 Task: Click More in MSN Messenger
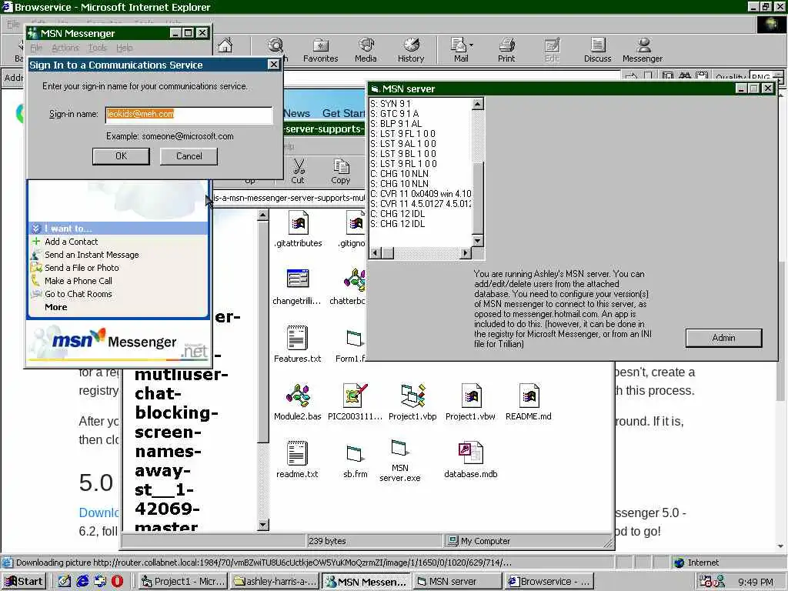click(55, 307)
